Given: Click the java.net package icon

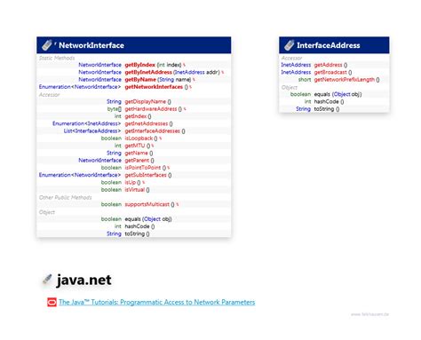Looking at the screenshot, I should click(47, 280).
